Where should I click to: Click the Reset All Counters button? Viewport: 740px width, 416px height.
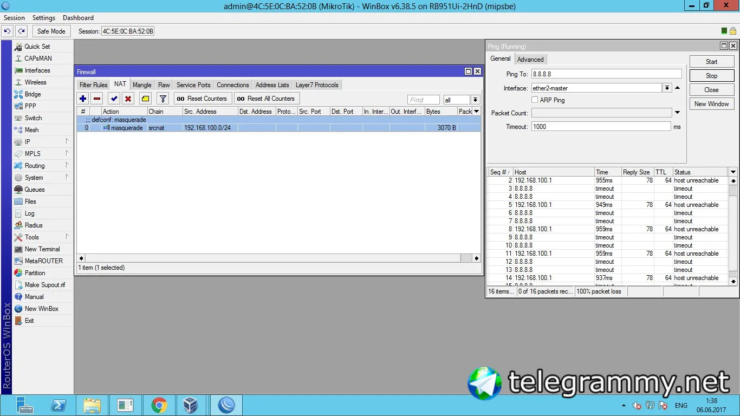coord(267,99)
